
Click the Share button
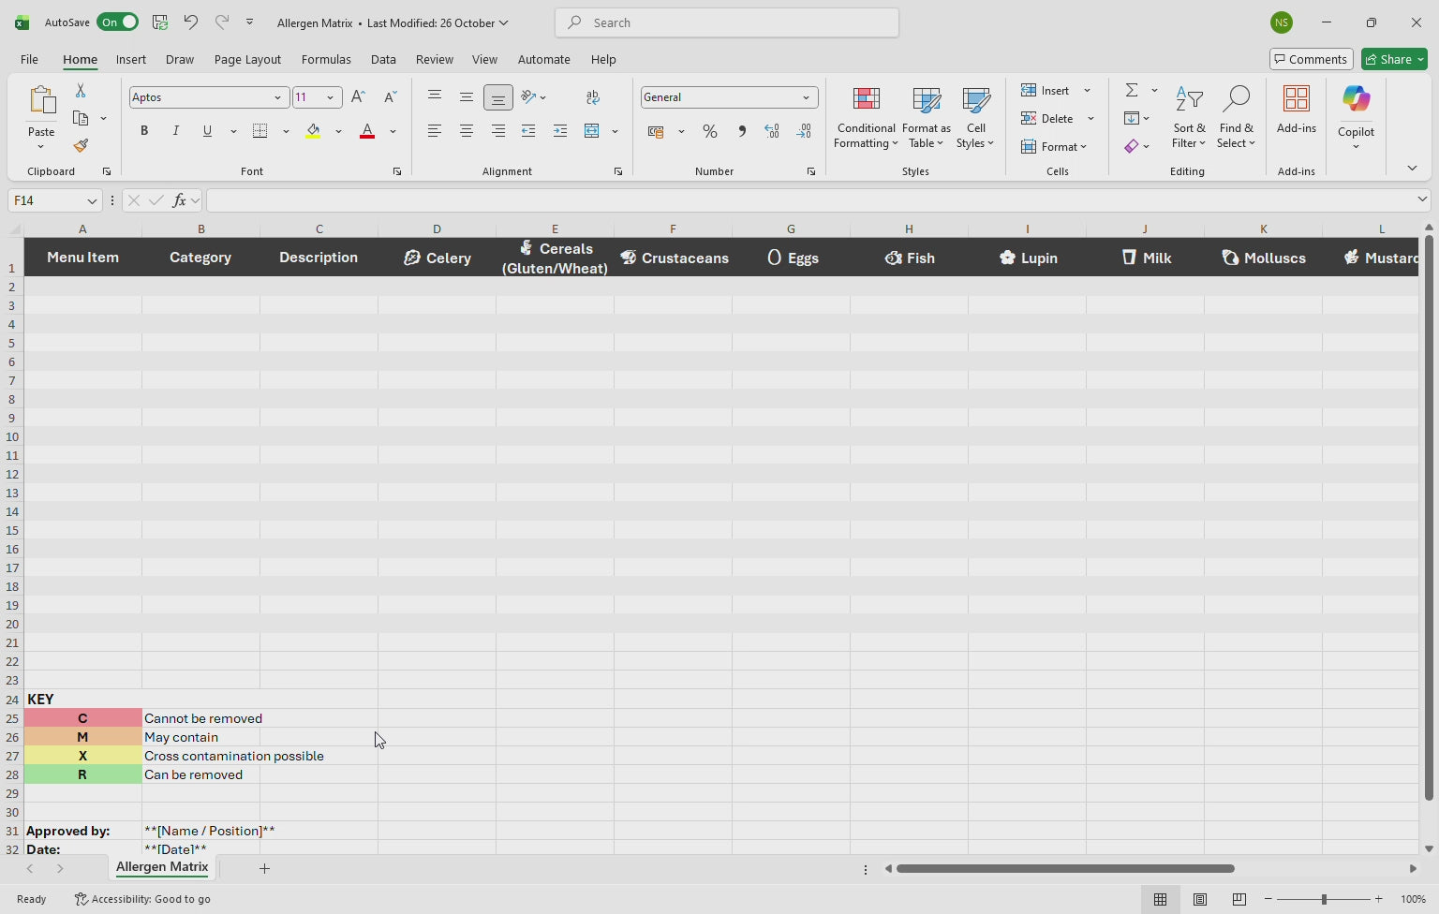point(1393,58)
